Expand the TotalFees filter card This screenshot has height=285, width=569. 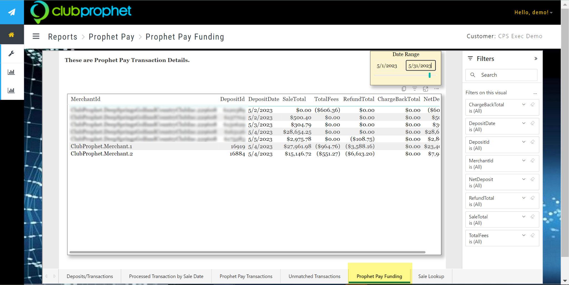[524, 235]
